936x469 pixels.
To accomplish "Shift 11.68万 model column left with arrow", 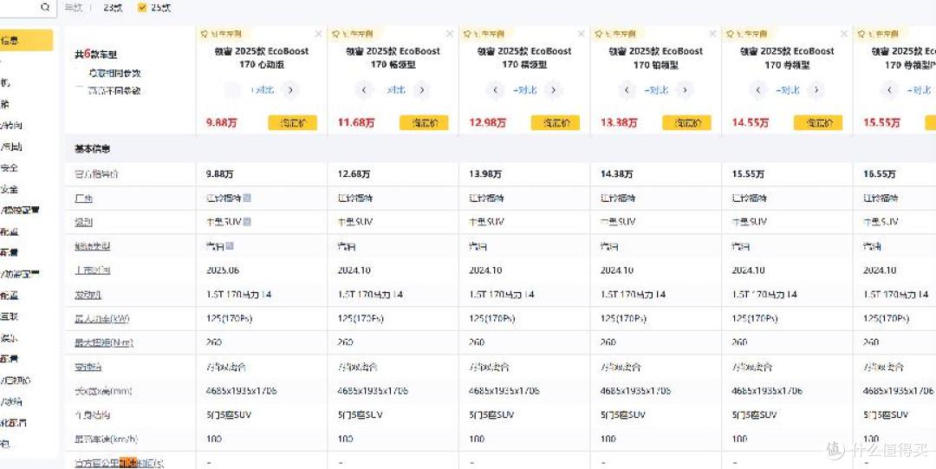I will (364, 90).
